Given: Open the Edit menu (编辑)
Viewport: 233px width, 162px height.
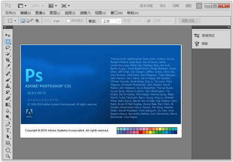Looking at the screenshot, I should 26,13.
